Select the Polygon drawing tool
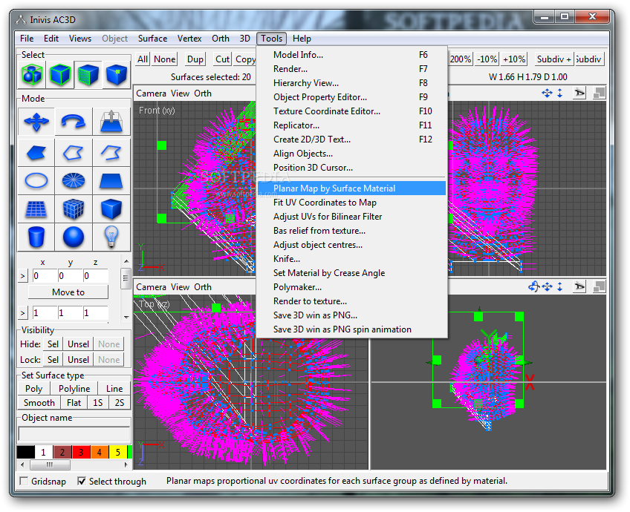Viewport: 630px width, 512px height. (x=36, y=153)
